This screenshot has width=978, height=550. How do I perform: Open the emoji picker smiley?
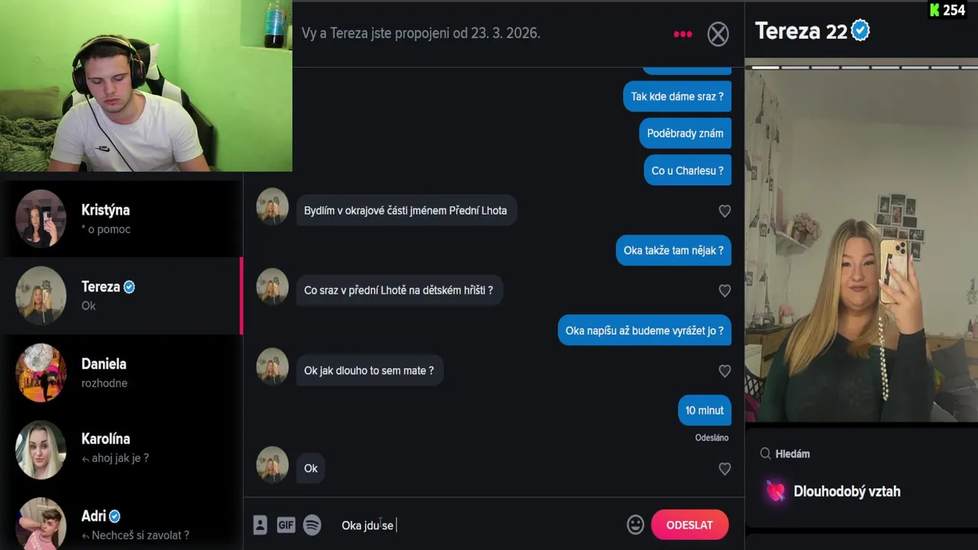(x=635, y=525)
